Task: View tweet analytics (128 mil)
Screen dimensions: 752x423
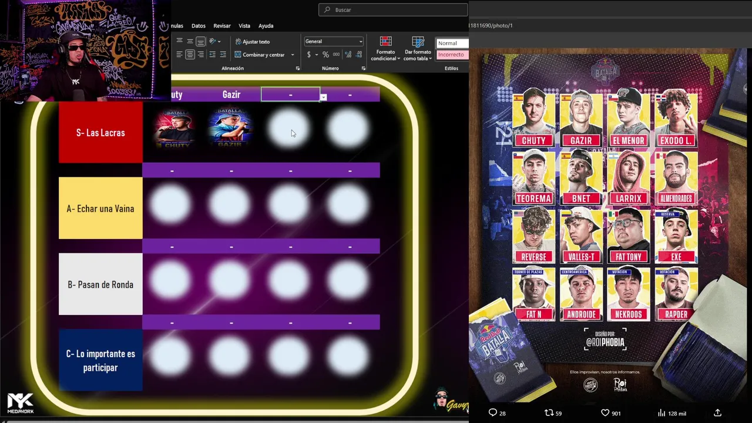Action: [x=672, y=413]
